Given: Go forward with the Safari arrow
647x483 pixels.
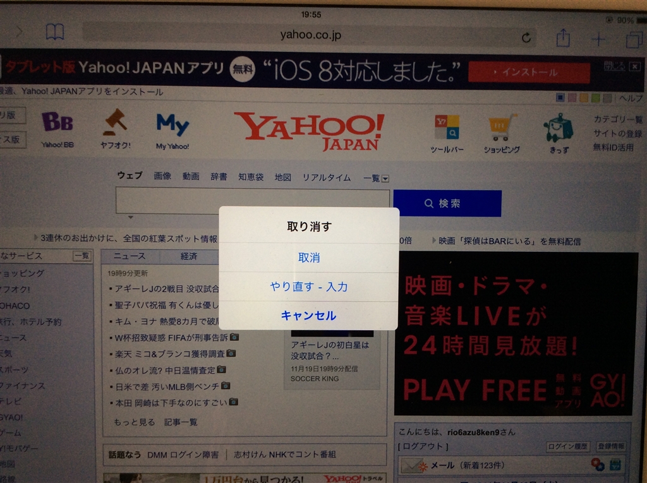Looking at the screenshot, I should 19,31.
